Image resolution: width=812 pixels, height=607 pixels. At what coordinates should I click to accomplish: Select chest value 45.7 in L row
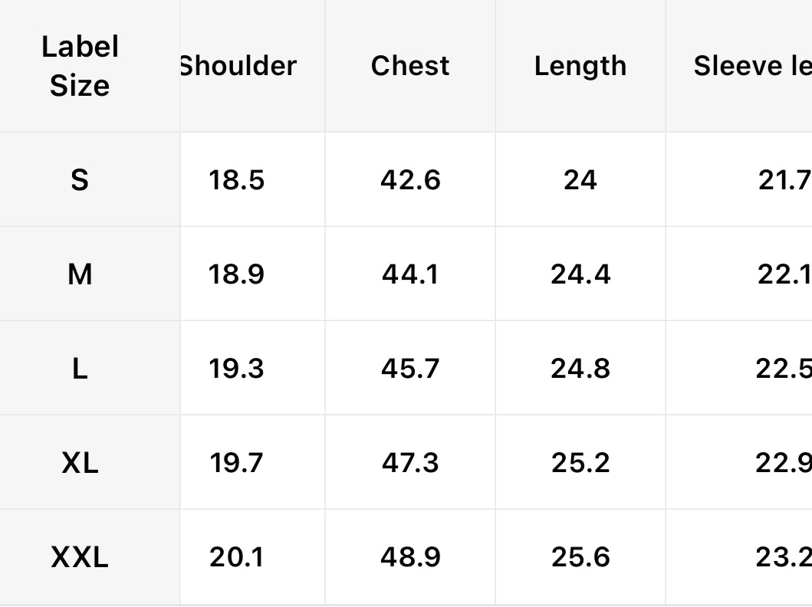click(x=410, y=369)
